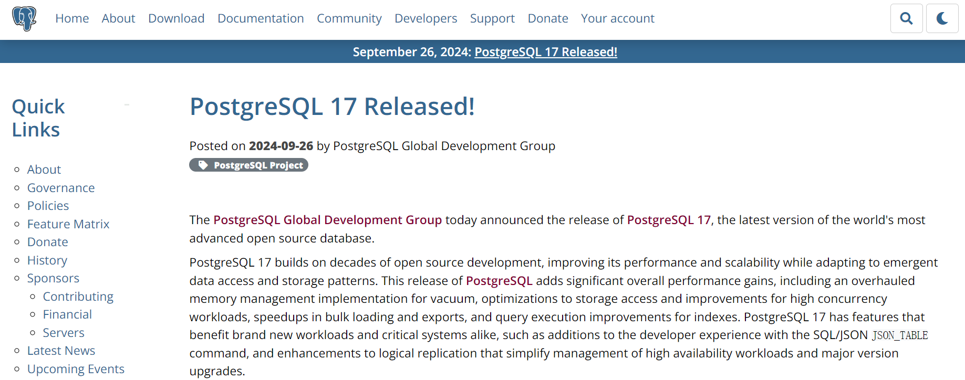965x380 pixels.
Task: Open Your account page
Action: click(x=617, y=18)
